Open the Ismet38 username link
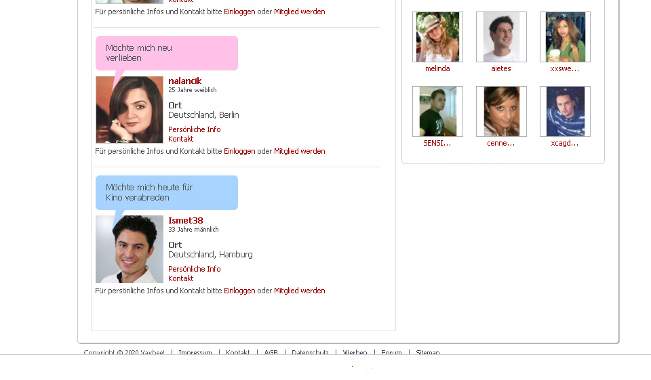Viewport: 651px width, 380px height. [x=185, y=221]
